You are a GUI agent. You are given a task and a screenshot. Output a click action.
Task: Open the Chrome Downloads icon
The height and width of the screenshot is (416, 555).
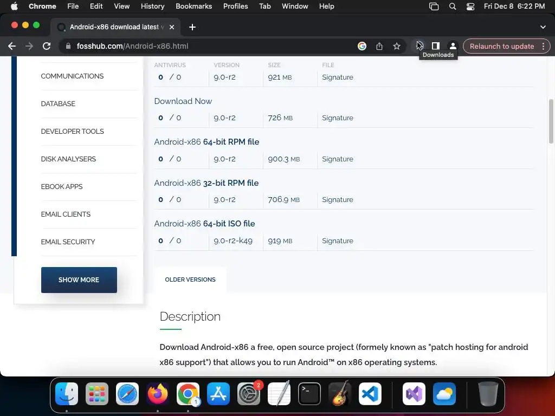point(419,46)
